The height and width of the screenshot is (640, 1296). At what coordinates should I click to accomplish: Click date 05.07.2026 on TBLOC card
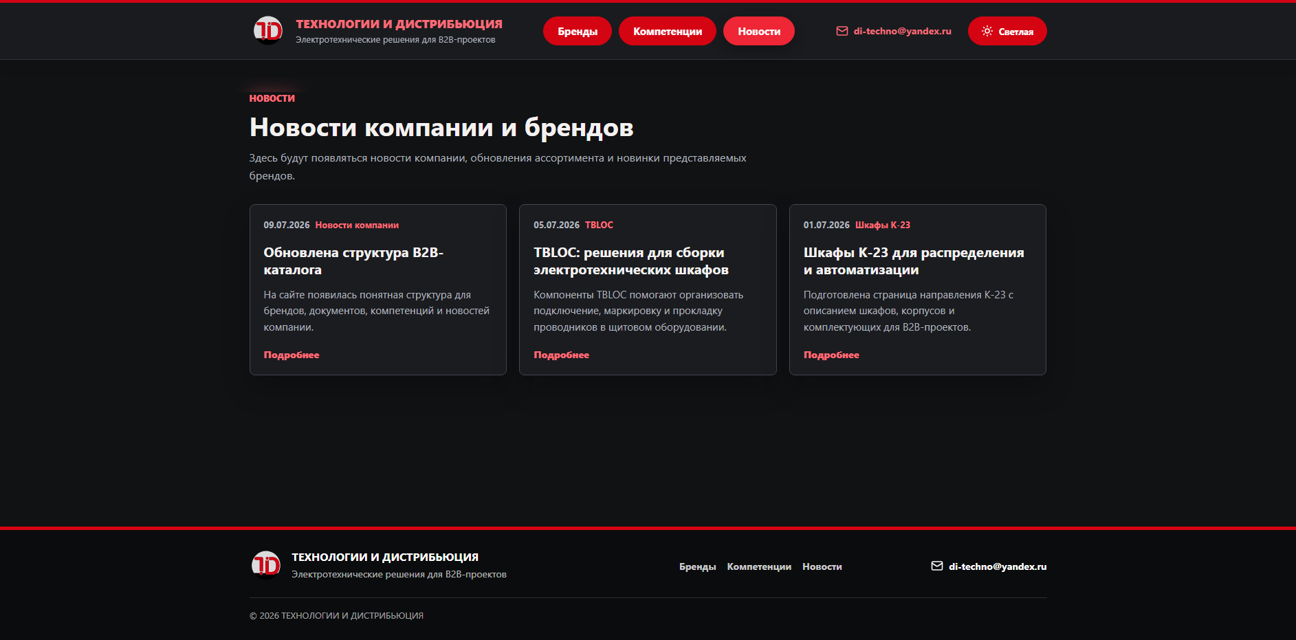[556, 225]
